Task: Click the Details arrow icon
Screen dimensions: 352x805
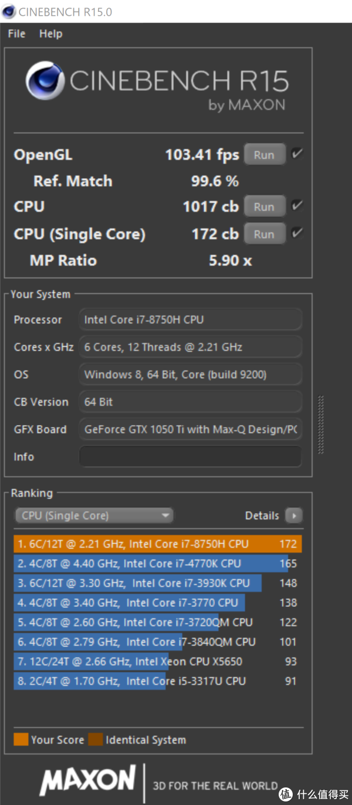Action: click(293, 516)
